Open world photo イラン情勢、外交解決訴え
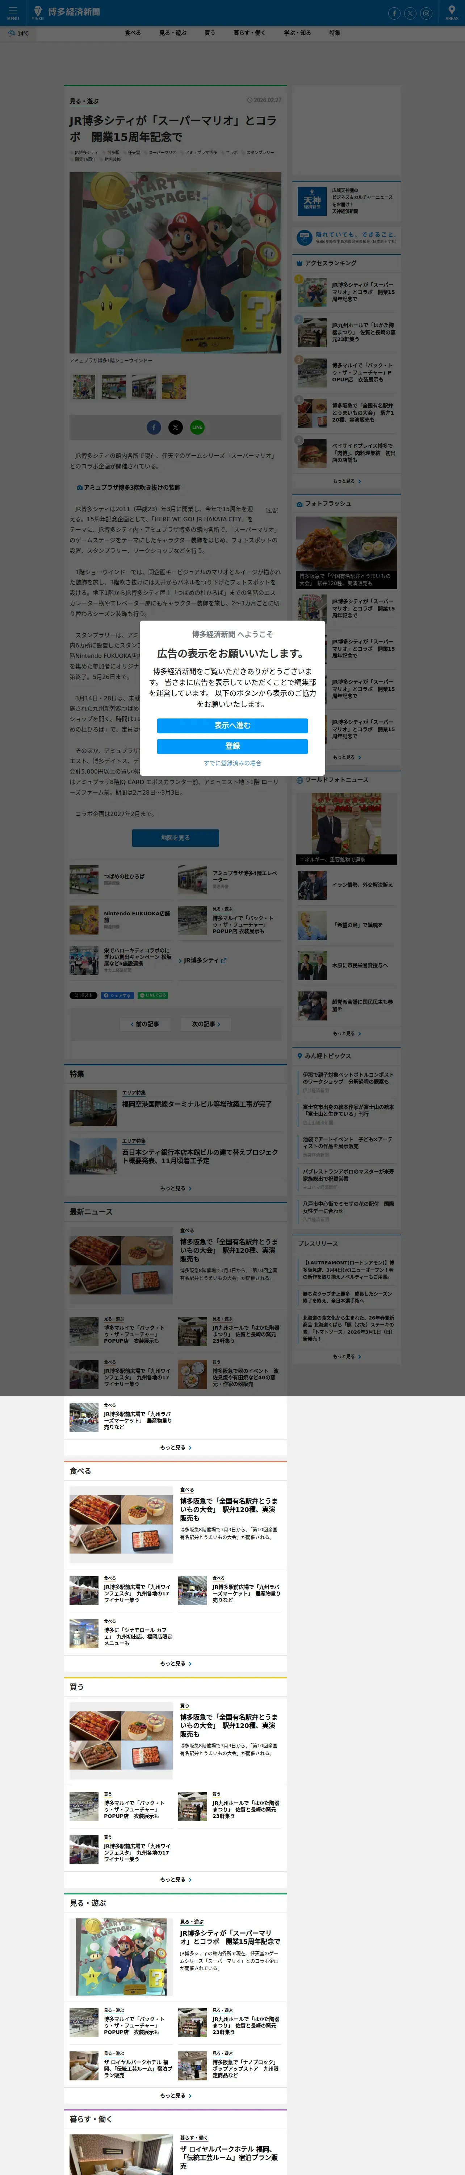Viewport: 465px width, 2175px height. pos(347,885)
